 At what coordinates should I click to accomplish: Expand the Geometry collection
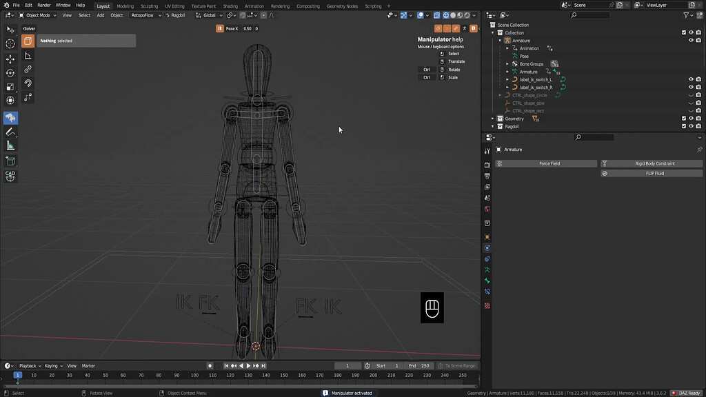(492, 119)
